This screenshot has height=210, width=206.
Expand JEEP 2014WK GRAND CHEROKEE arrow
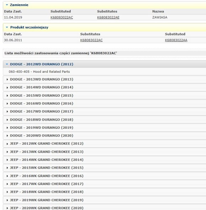coord(7,160)
